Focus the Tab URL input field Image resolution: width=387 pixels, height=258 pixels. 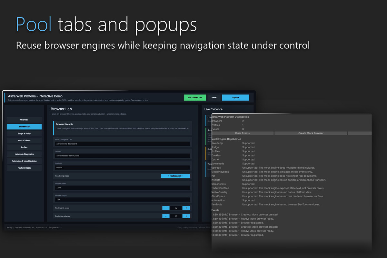(122, 156)
